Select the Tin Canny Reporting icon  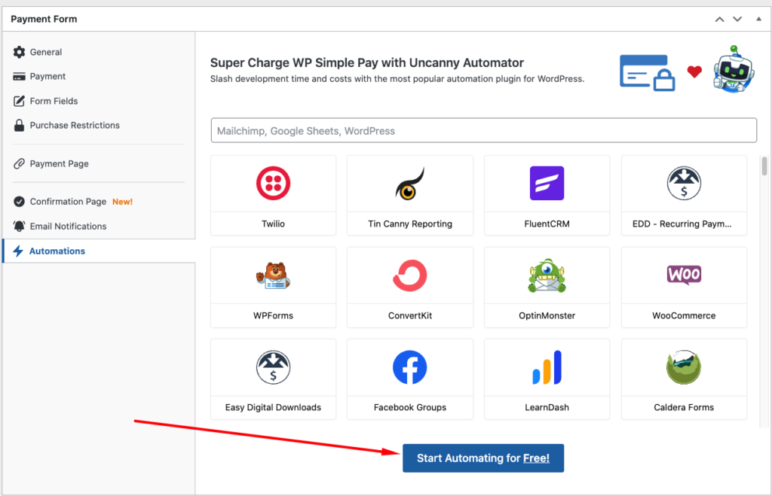410,184
